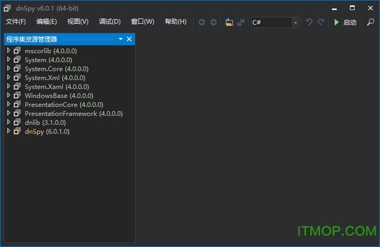Click the PresentationFramework assembly icon

tap(17, 113)
